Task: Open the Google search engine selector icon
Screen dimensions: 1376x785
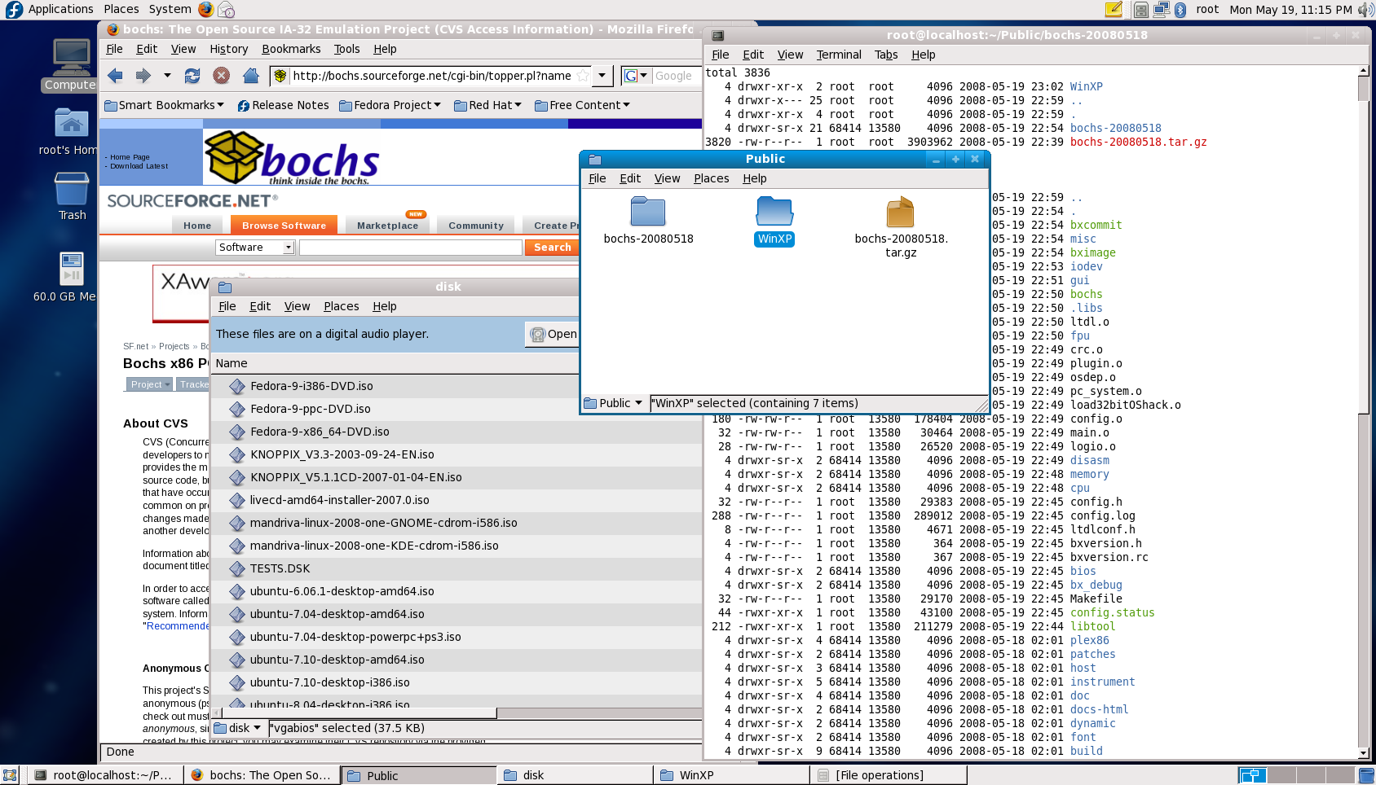Action: pyautogui.click(x=635, y=76)
